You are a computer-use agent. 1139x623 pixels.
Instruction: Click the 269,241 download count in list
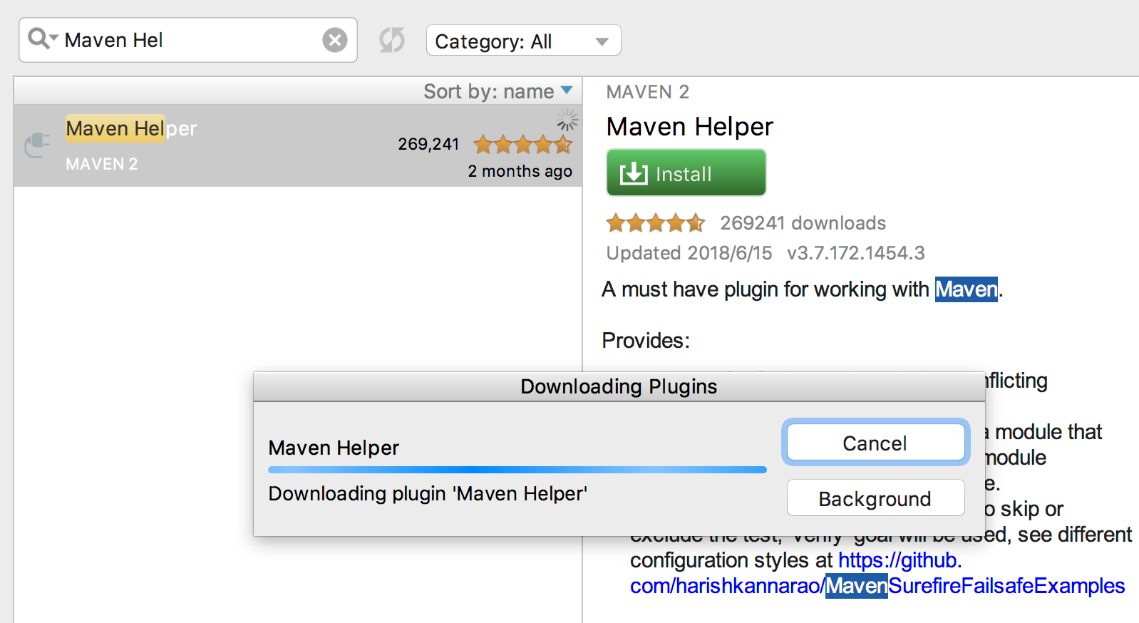(428, 144)
